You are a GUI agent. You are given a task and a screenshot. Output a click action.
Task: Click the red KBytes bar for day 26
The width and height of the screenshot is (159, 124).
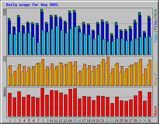coord(126,109)
